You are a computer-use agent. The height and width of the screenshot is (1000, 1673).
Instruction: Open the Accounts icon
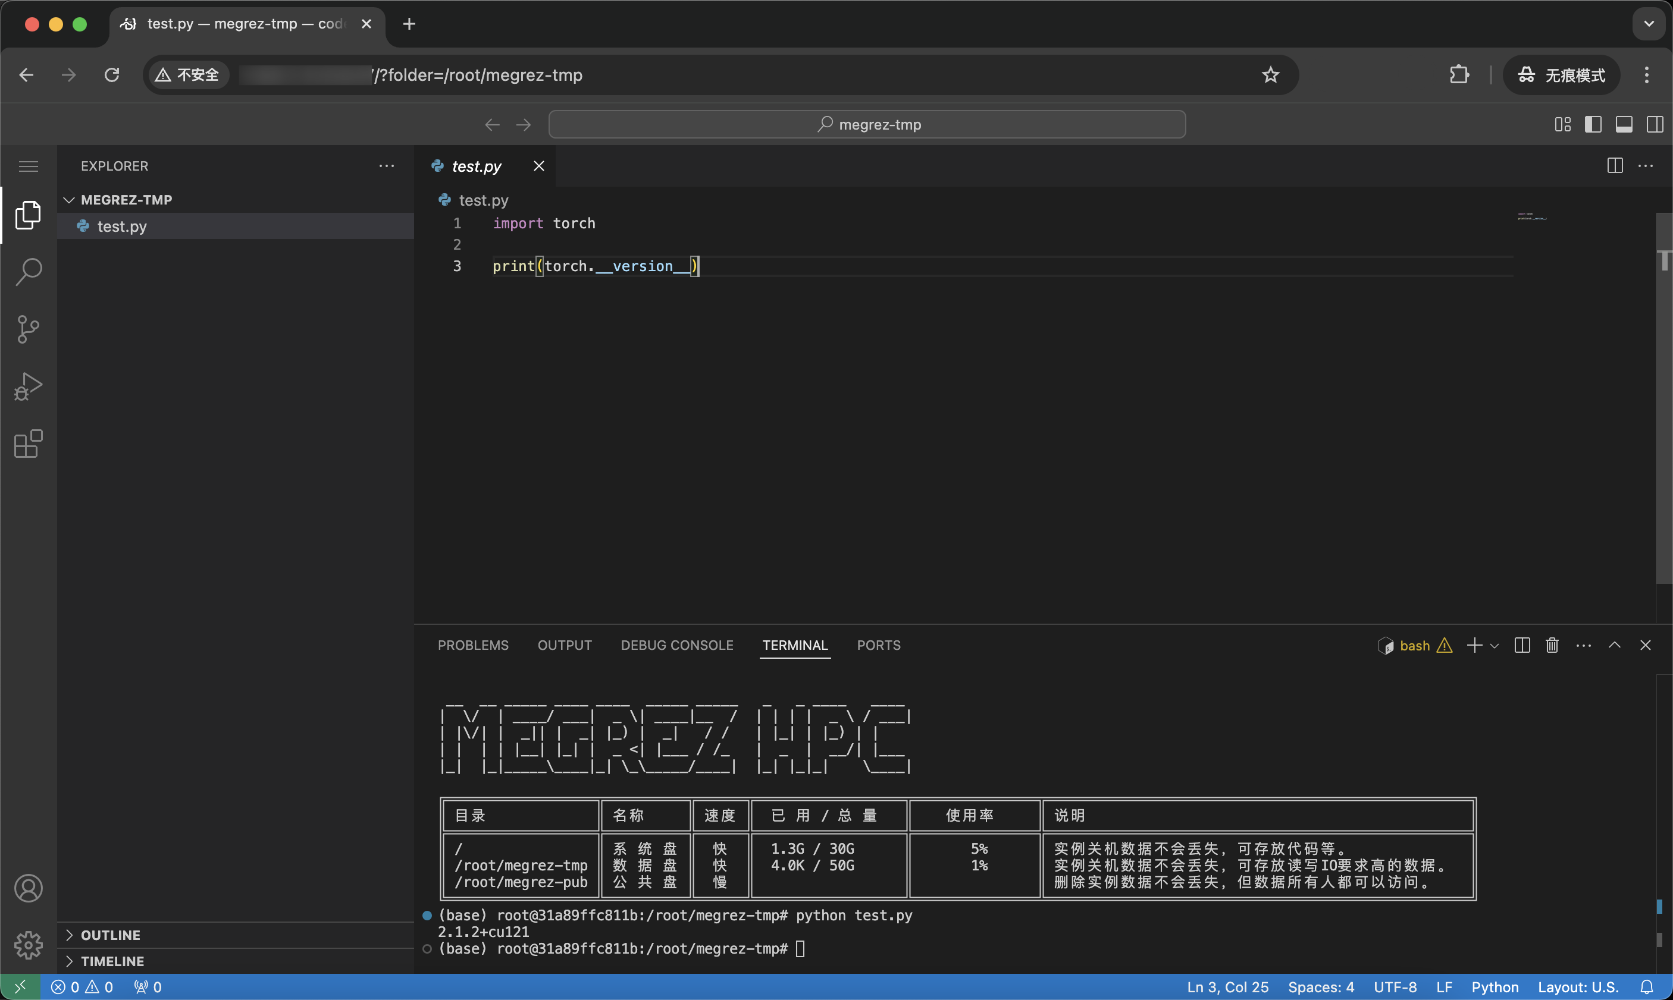coord(29,888)
